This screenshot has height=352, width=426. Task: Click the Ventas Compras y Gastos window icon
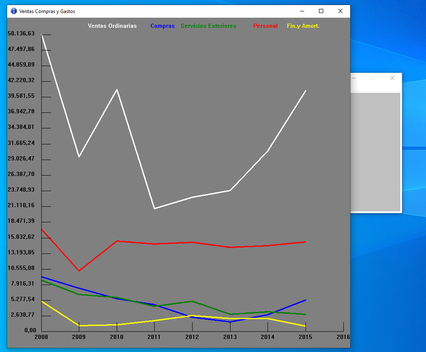[x=13, y=11]
